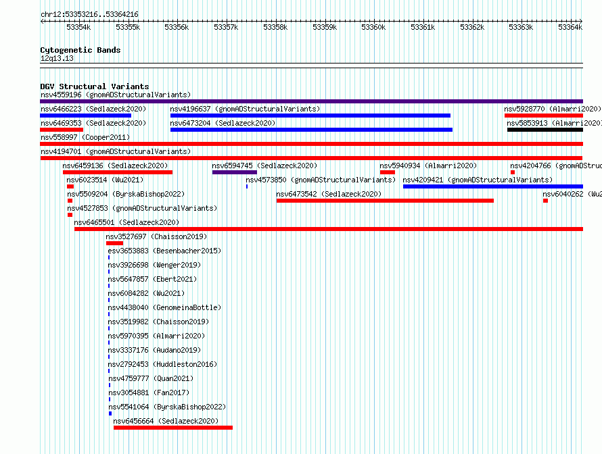Click the 53354k ruler position
602x454 pixels.
pyautogui.click(x=78, y=27)
